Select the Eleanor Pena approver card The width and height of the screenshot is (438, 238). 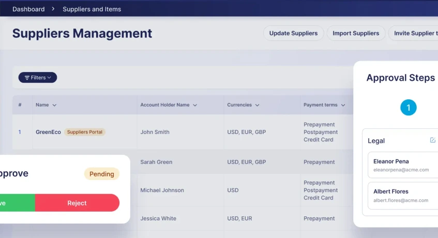[403, 165]
